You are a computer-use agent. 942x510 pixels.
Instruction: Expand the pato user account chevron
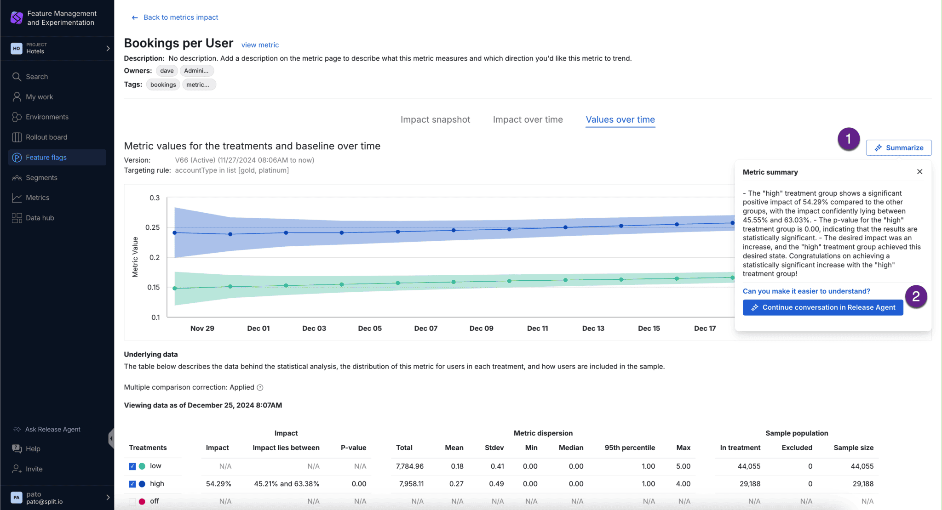pos(108,498)
